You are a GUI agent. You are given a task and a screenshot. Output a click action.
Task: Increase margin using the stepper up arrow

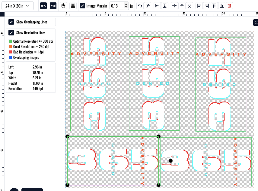126,4
